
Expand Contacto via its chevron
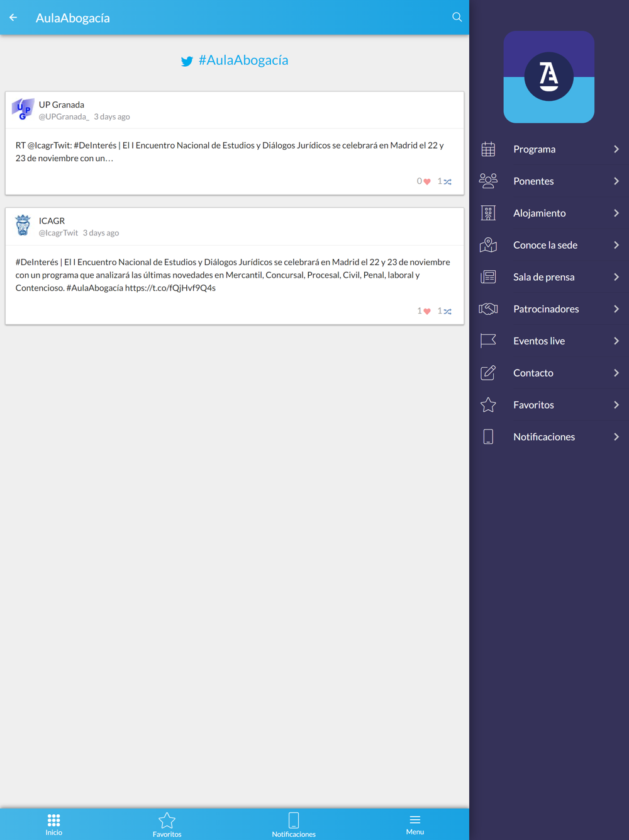(616, 373)
